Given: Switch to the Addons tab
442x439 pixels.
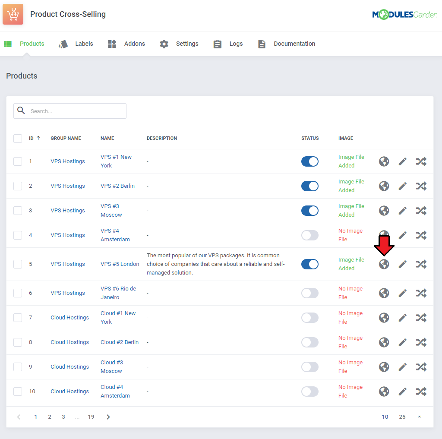Looking at the screenshot, I should tap(126, 44).
